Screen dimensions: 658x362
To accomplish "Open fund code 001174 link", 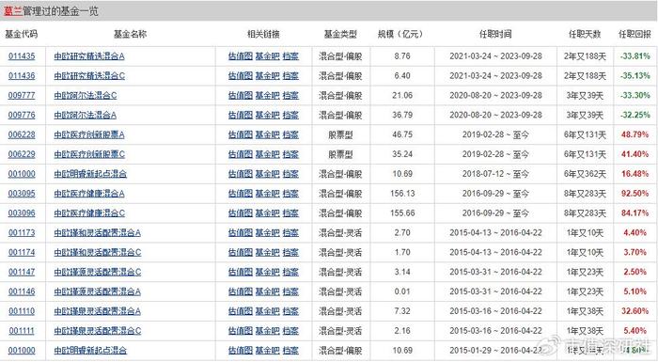I will click(22, 252).
